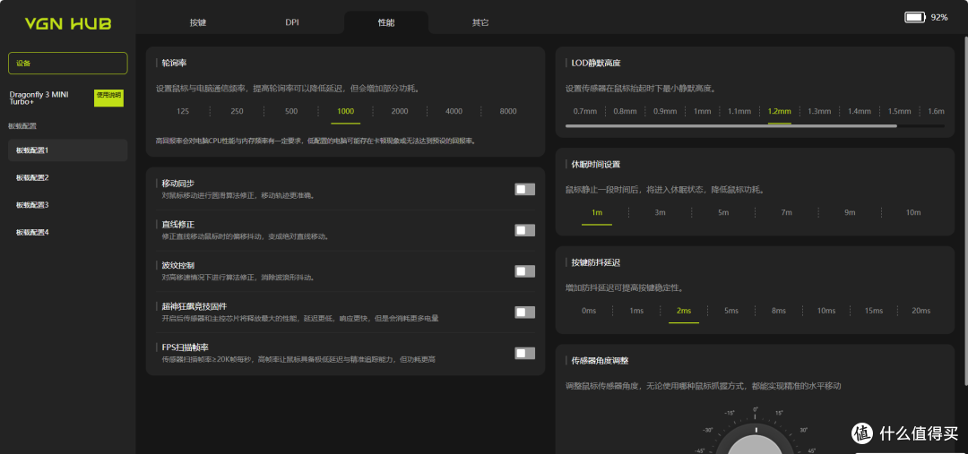Click the LOD options horizontal scrollbar
Viewport: 968px width, 454px height.
731,126
